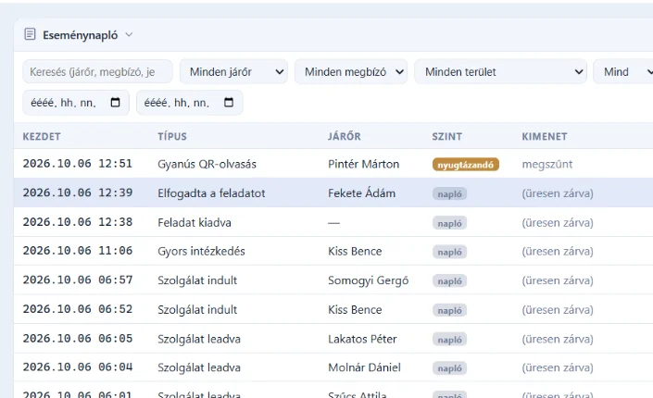Click (üresen zárva) in Gyors intézkedés row
The height and width of the screenshot is (398, 653).
[x=558, y=252]
